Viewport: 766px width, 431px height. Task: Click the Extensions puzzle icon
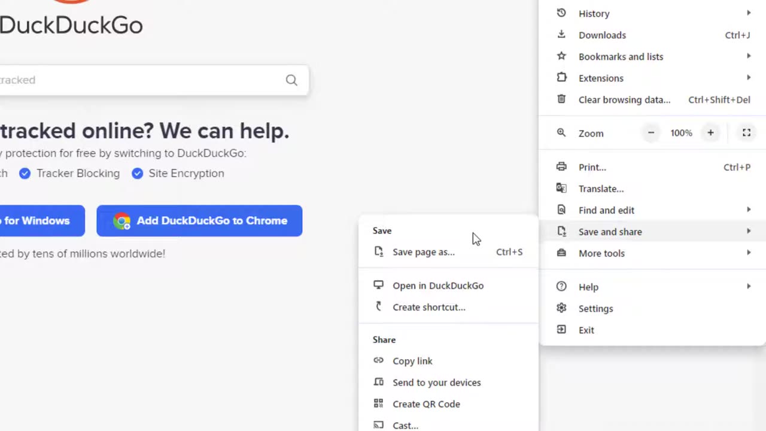tap(561, 78)
